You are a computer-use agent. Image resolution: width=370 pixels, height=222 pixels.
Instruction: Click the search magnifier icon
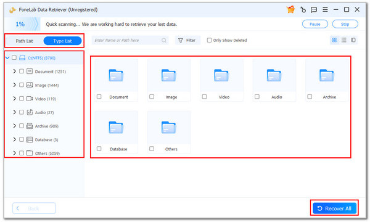point(164,40)
